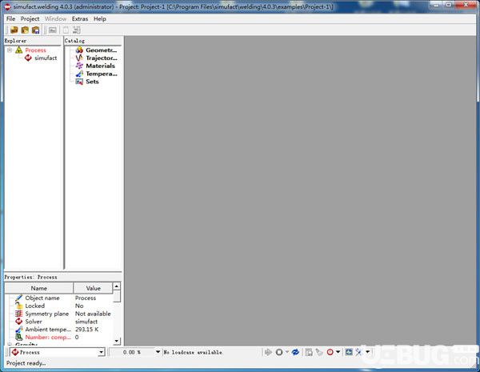Click Solver property diamond icon
The image size is (480, 372).
tap(19, 322)
